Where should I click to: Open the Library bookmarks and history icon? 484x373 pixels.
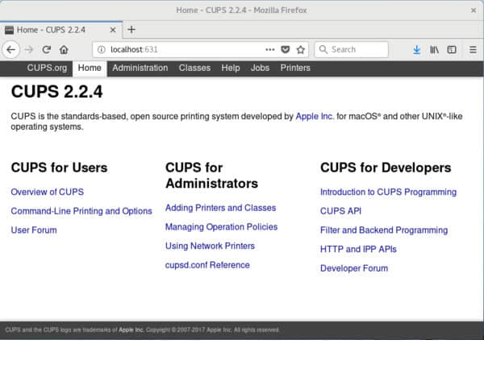click(x=434, y=49)
